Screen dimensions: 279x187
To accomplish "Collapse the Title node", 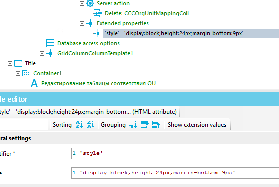I will click(x=10, y=63).
